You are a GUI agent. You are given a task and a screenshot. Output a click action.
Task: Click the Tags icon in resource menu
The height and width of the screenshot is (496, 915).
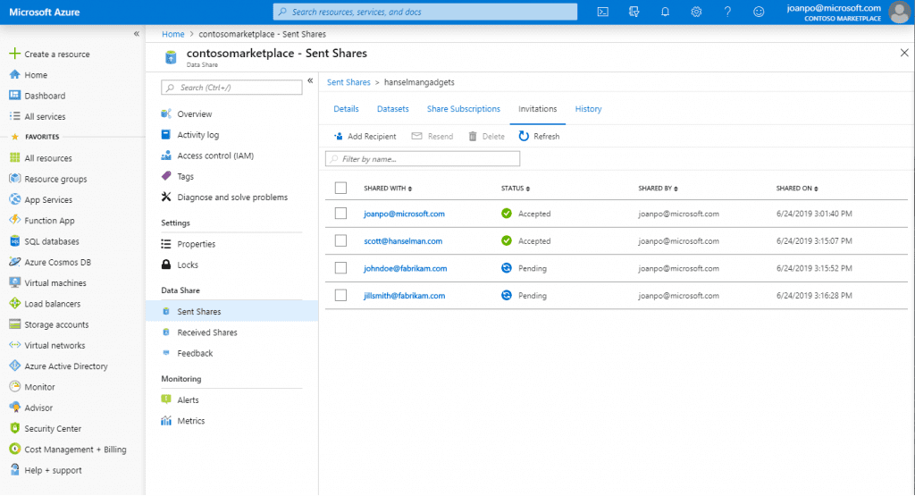click(166, 176)
